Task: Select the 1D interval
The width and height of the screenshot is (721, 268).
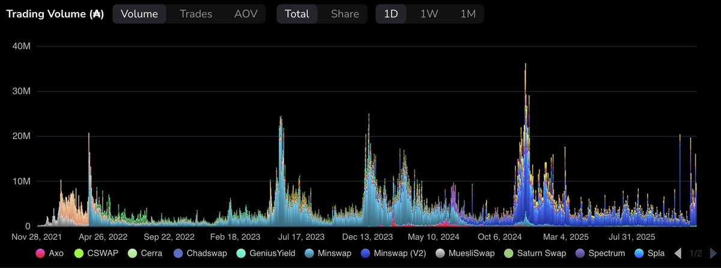Action: tap(391, 14)
